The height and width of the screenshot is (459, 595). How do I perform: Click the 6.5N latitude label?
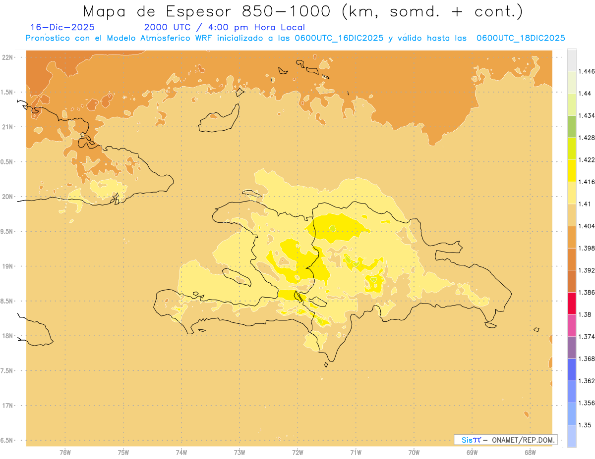pyautogui.click(x=7, y=440)
